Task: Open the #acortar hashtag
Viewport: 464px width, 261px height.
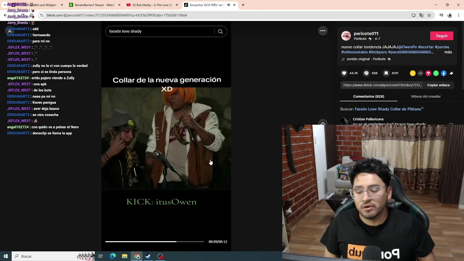Action: click(426, 47)
